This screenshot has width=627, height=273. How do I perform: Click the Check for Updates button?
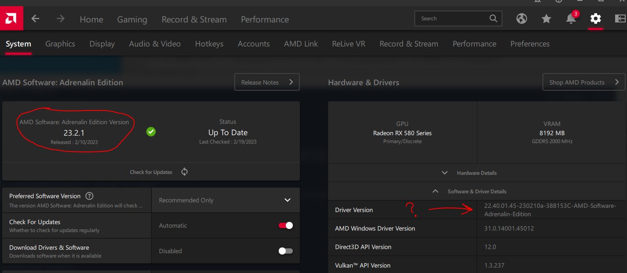click(151, 172)
